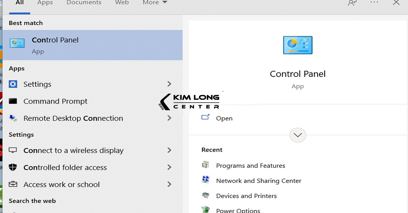Click the Remote Desktop Connection icon
Screen dimensions: 408x213
pyautogui.click(x=13, y=118)
